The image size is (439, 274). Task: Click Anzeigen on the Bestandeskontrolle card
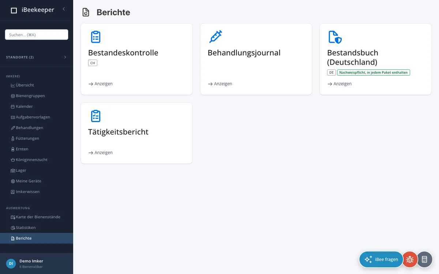(101, 84)
